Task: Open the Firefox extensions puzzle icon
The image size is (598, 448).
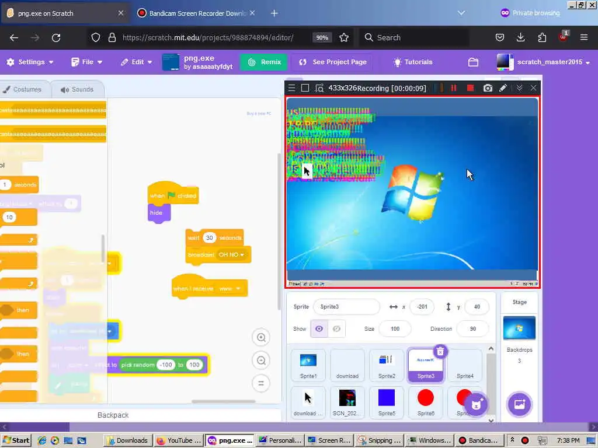Action: click(x=542, y=37)
